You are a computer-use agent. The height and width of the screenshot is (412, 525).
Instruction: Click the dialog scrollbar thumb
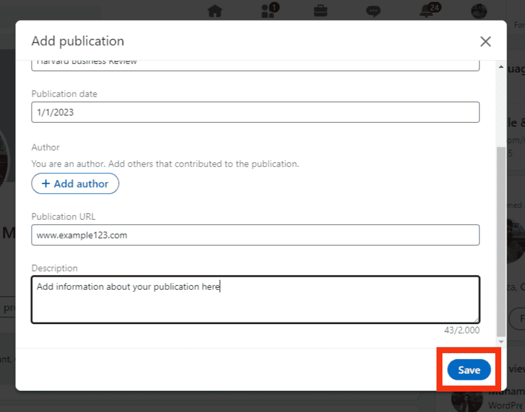pos(501,242)
